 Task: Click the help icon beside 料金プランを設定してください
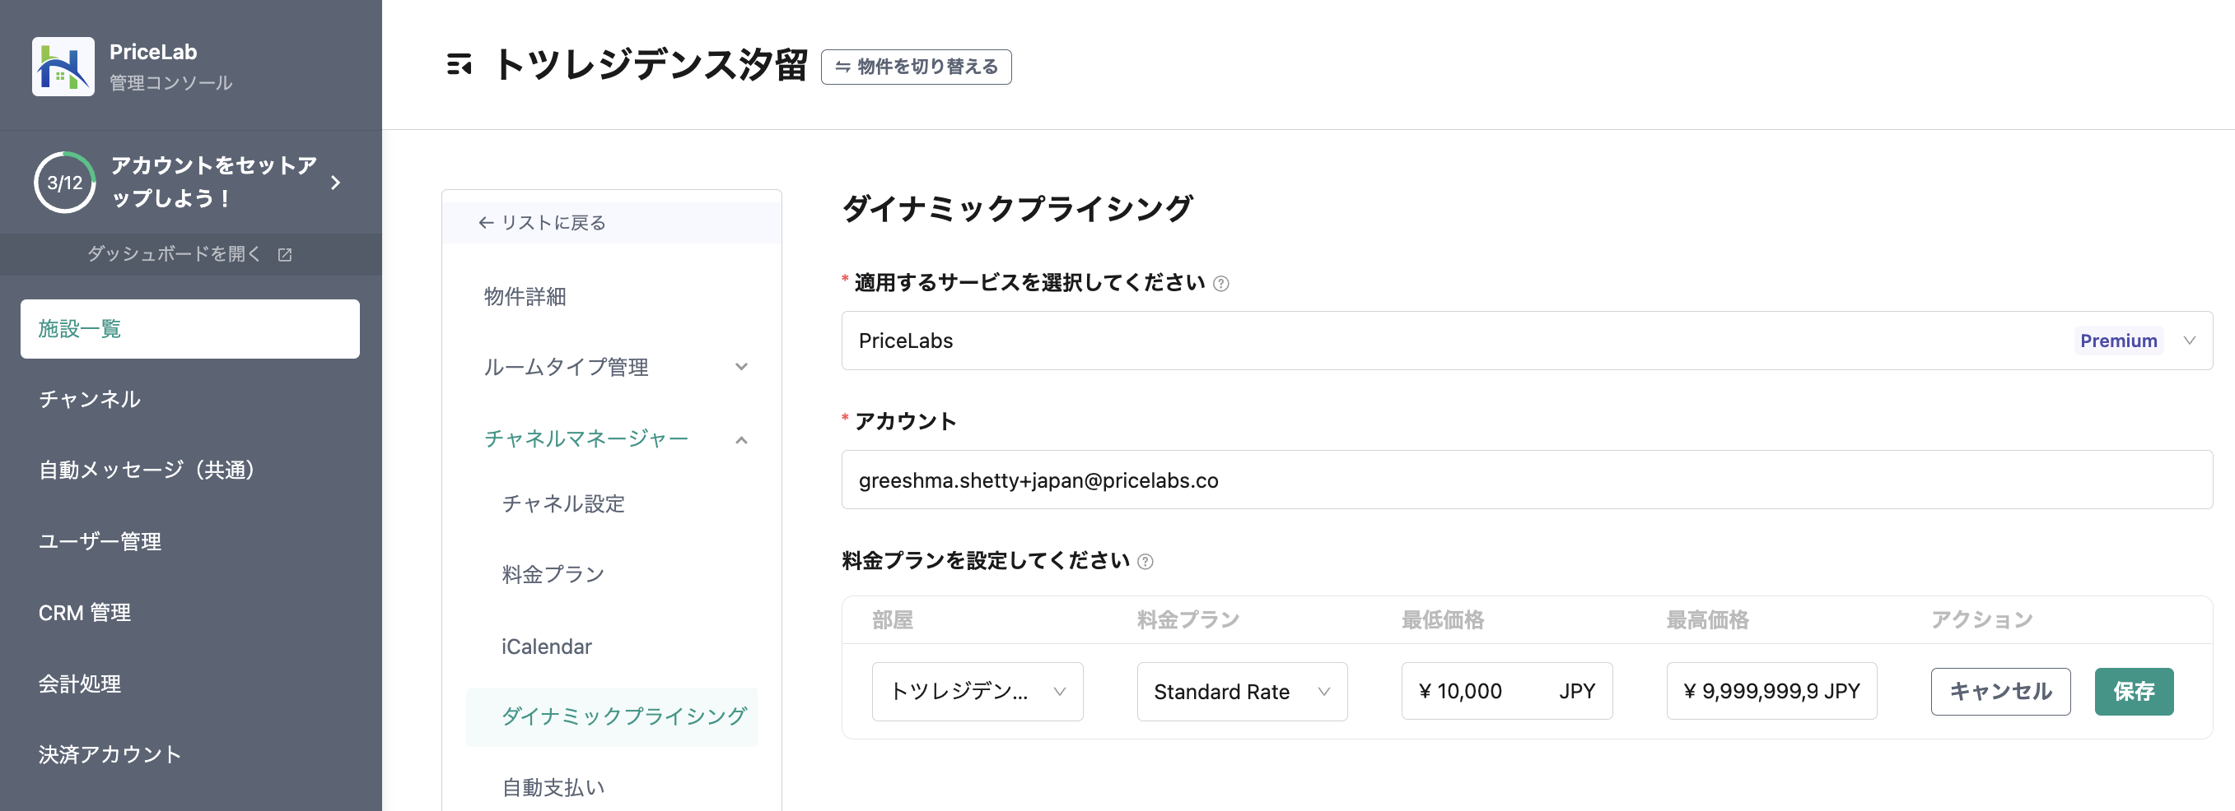click(1145, 562)
